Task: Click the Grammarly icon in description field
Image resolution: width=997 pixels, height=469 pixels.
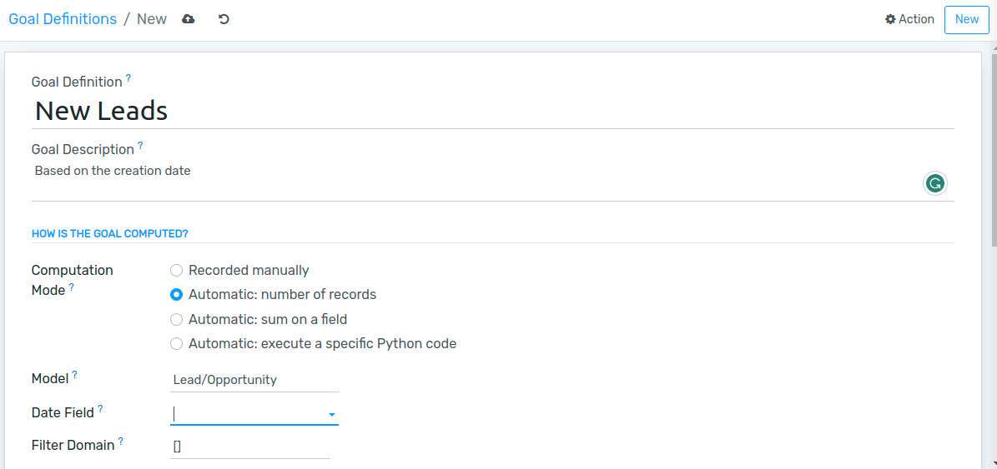Action: coord(934,184)
